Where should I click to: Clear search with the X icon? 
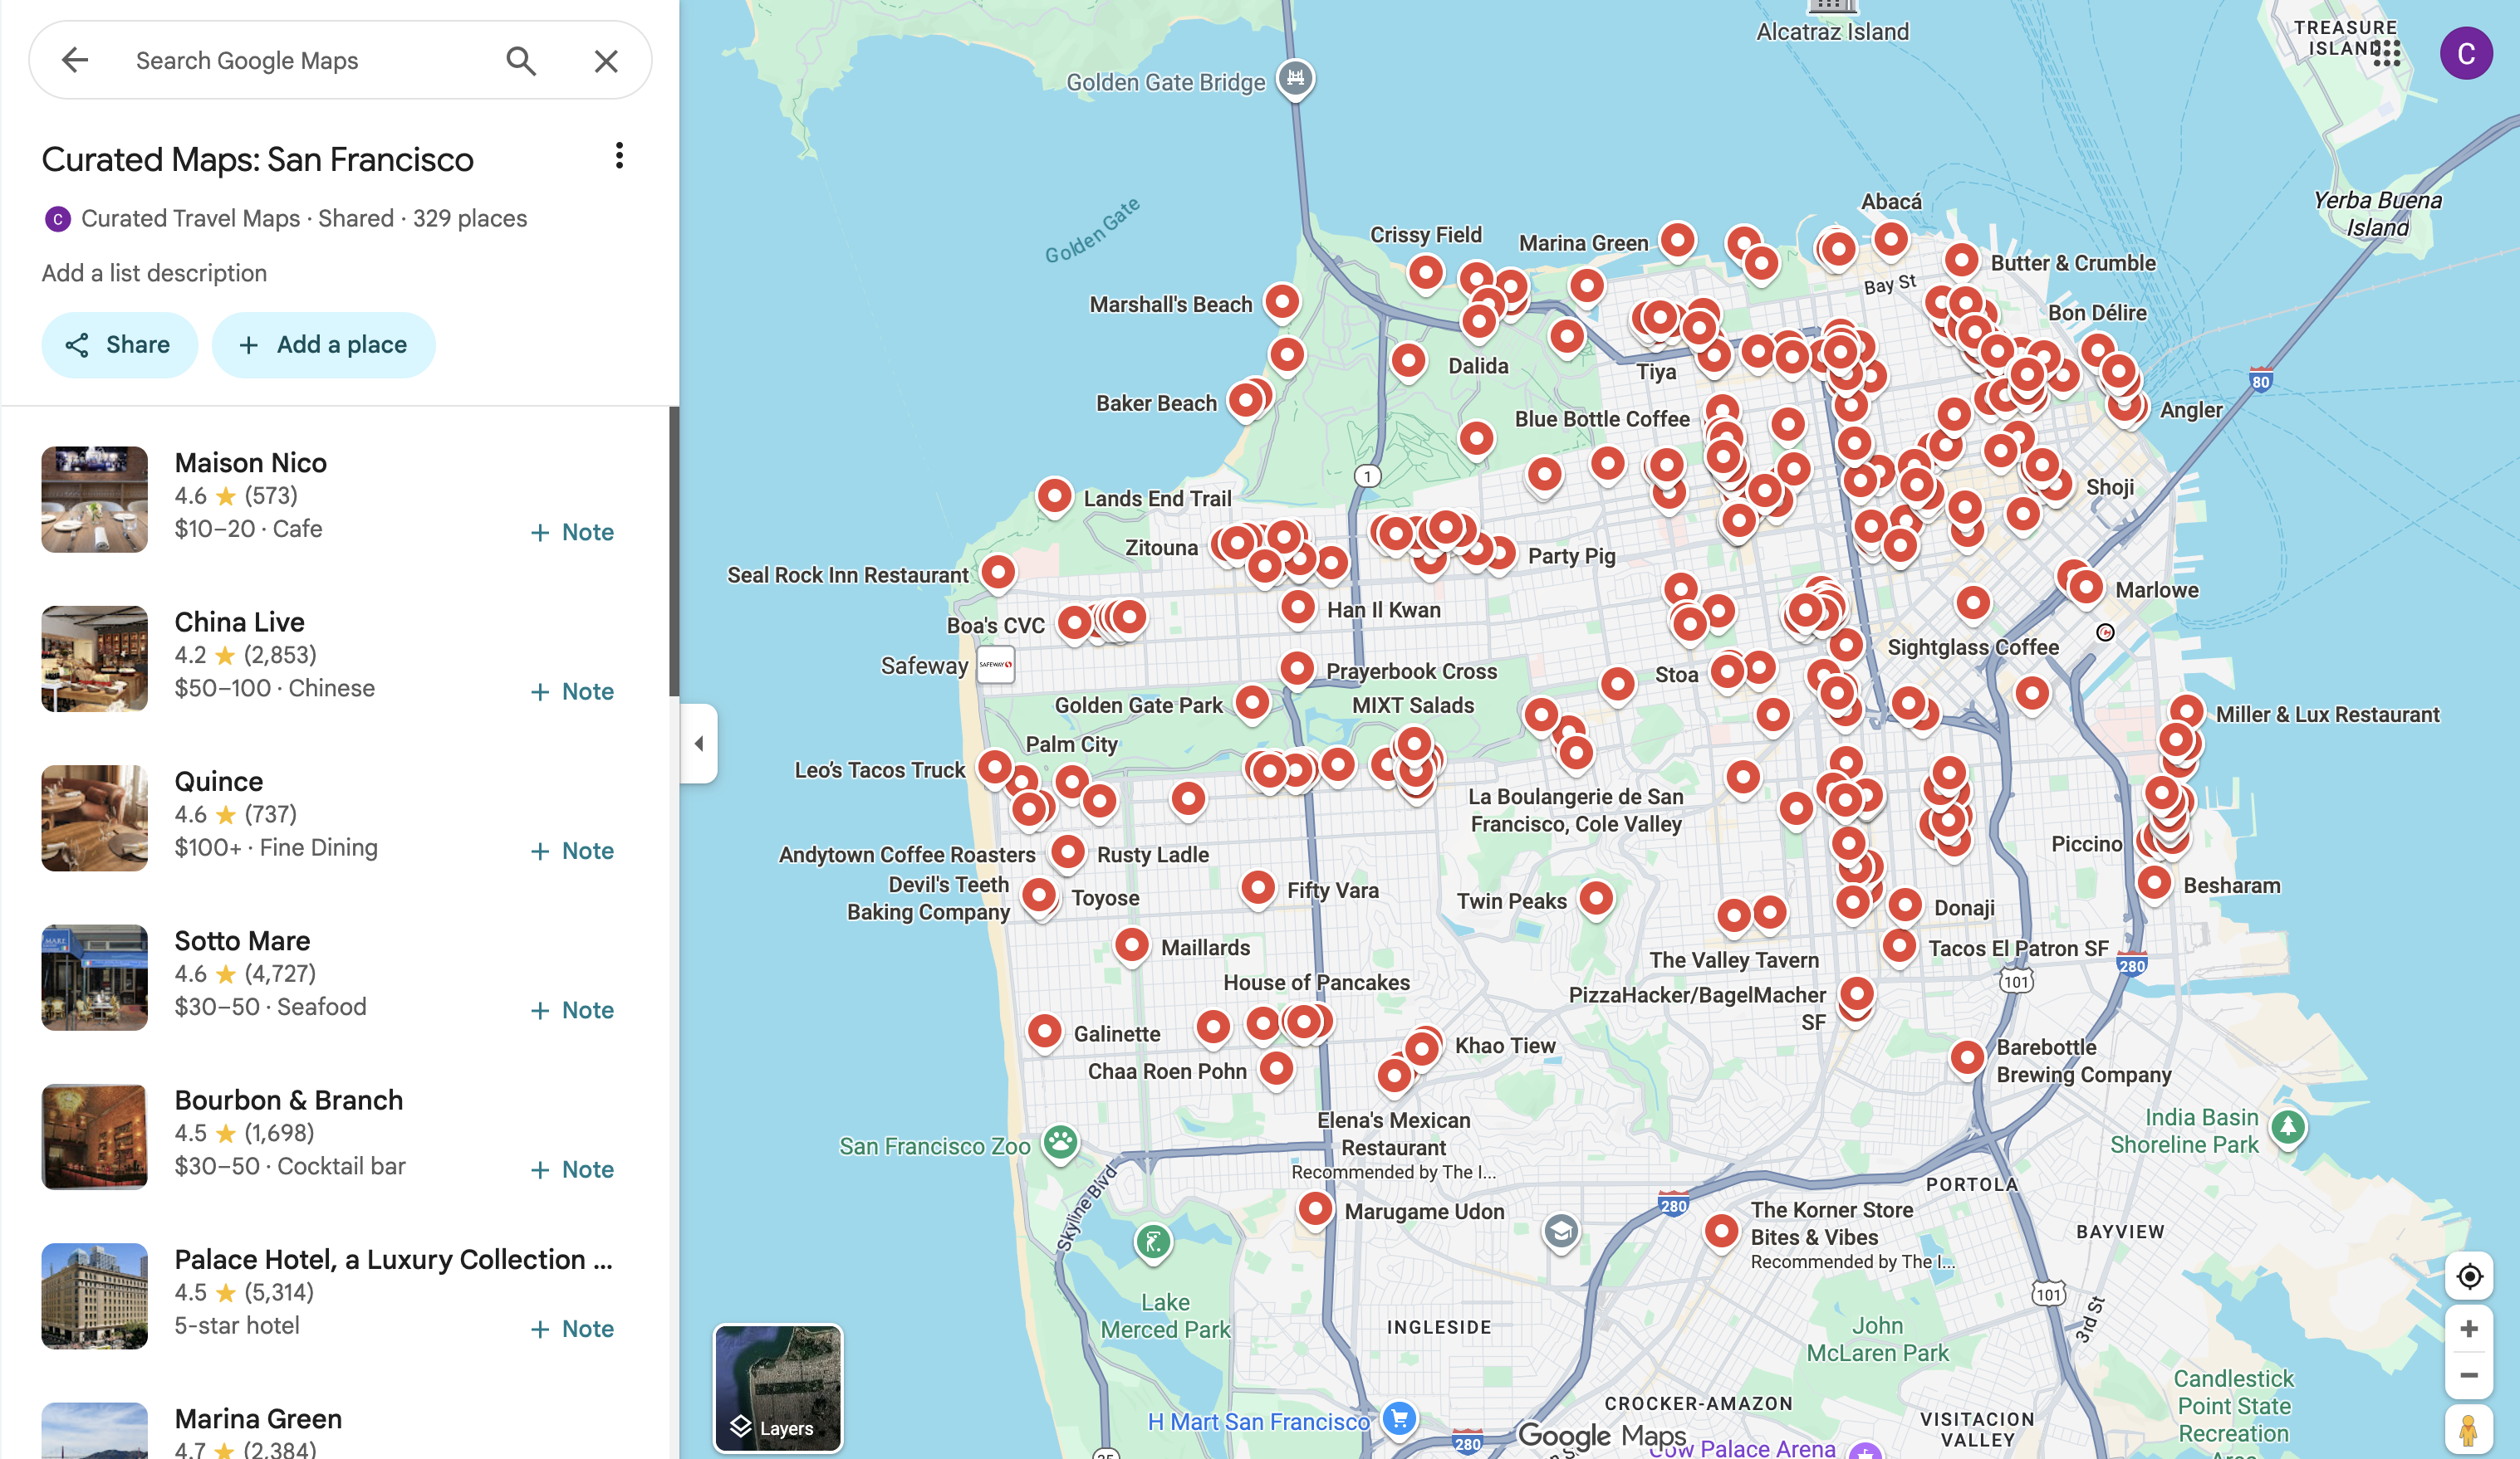pyautogui.click(x=606, y=61)
